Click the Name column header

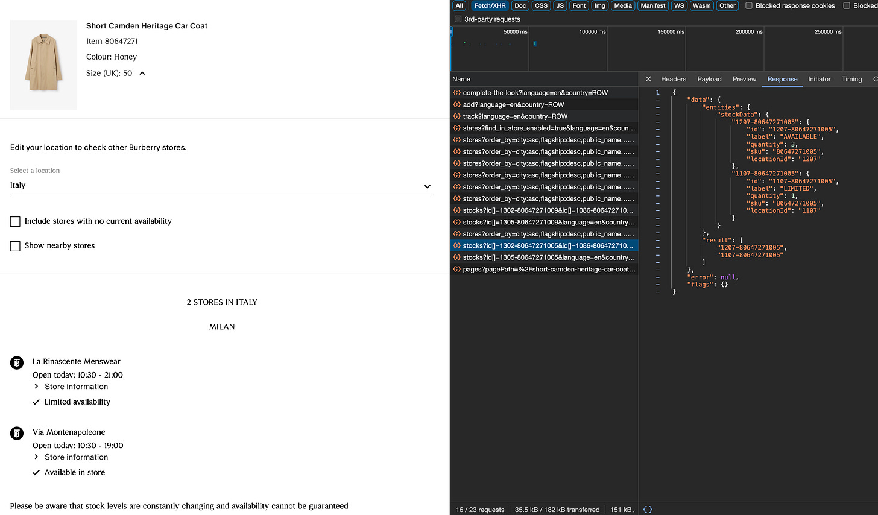pyautogui.click(x=544, y=79)
